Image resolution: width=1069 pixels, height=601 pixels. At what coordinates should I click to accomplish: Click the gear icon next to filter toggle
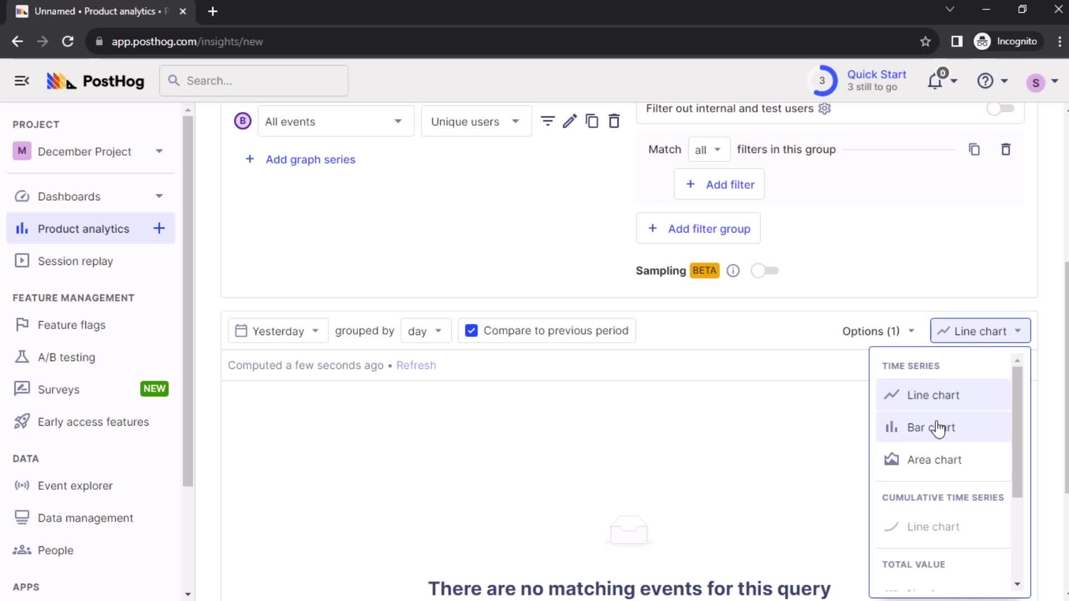[825, 109]
